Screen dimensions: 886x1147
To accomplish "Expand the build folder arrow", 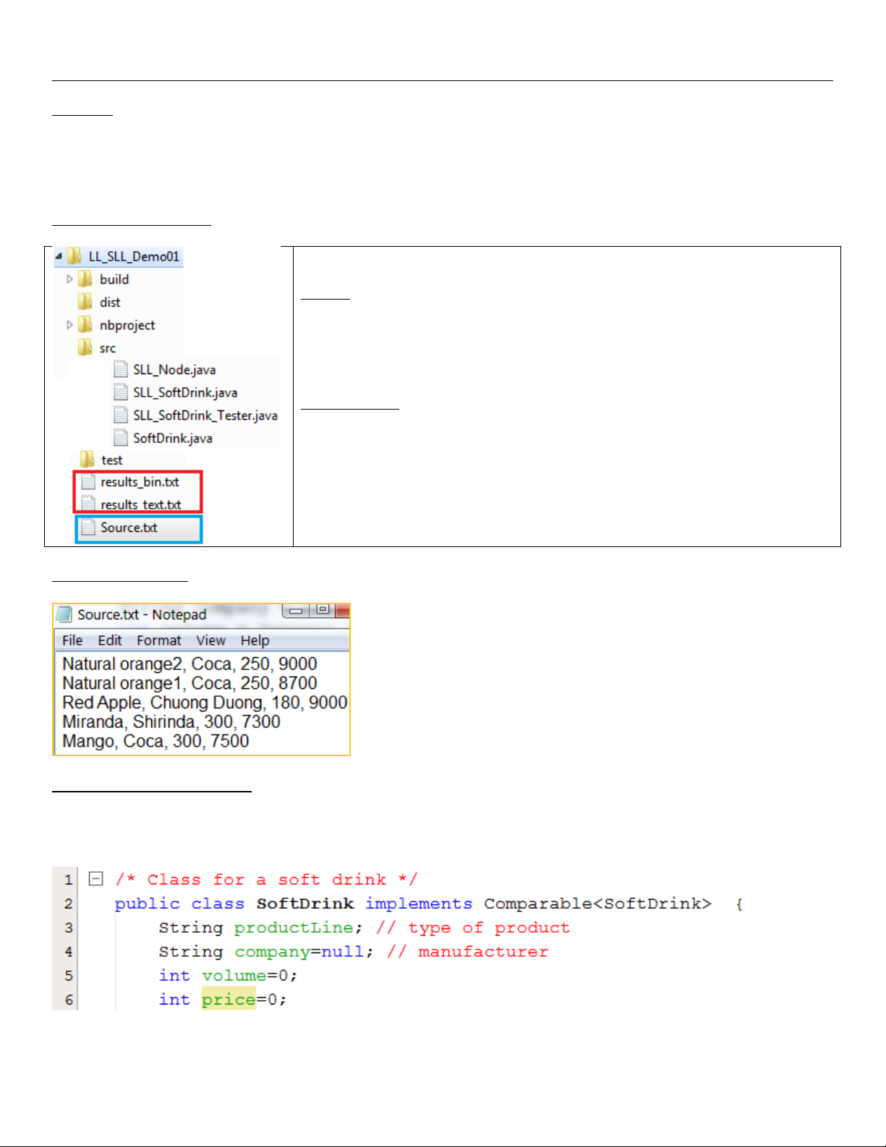I will pyautogui.click(x=69, y=279).
